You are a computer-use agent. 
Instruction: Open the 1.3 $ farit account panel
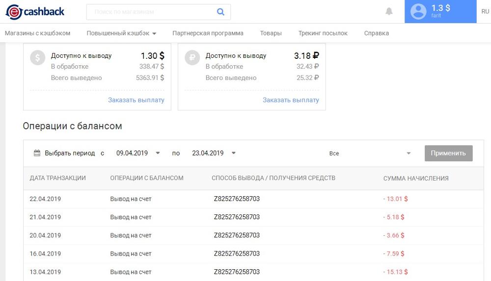[440, 12]
